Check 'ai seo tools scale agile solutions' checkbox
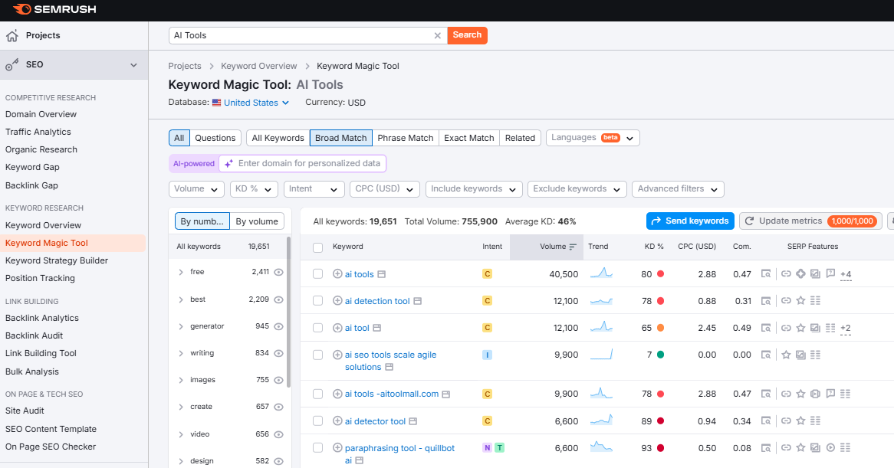 (318, 355)
